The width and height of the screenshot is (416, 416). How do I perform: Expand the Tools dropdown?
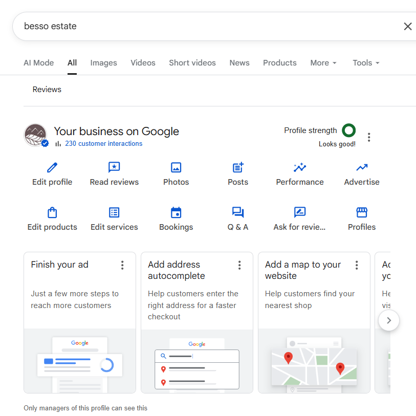click(x=366, y=63)
